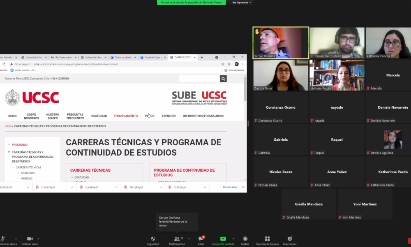This screenshot has width=411, height=247.
Task: Open share options arrow beside Compartir pantalla
Action: coord(233,239)
